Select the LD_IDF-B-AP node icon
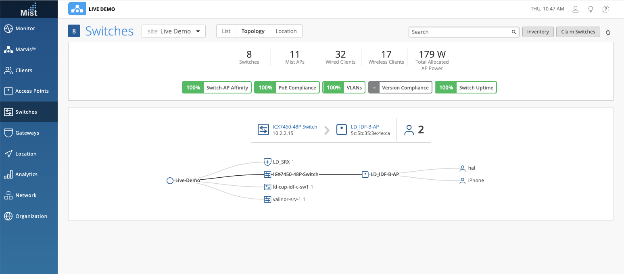624x274 pixels. (x=365, y=174)
